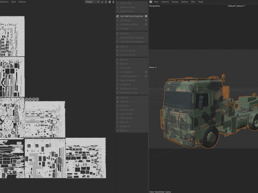The height and width of the screenshot is (193, 258).
Task: Open the viewport Display menu
Action: click(x=175, y=2)
